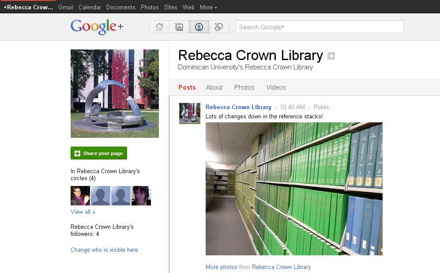440x273 pixels.
Task: Click the Google+ logo
Action: point(97,27)
